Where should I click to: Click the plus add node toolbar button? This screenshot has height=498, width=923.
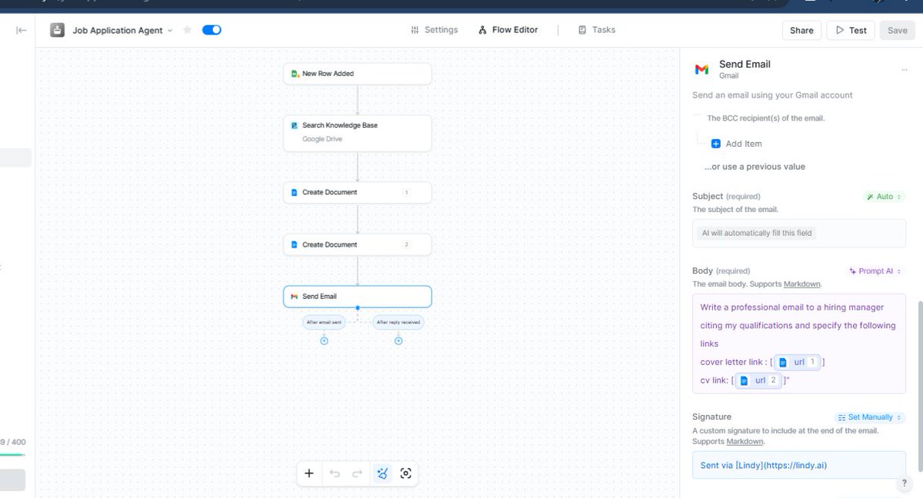(309, 473)
